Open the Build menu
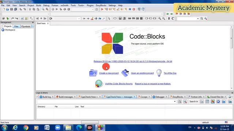234x131 pixels. click(38, 5)
